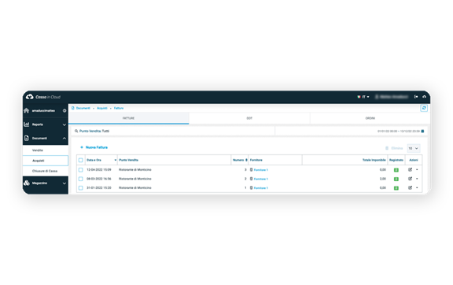Click supplier icon in invoice number 2 row
The image size is (453, 285).
coord(252,179)
